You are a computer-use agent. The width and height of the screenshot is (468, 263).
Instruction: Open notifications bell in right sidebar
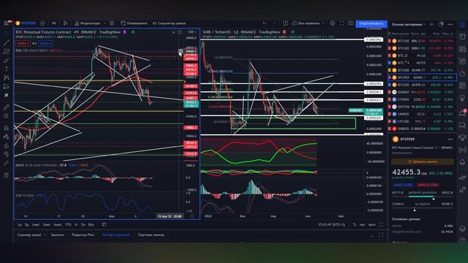click(462, 162)
